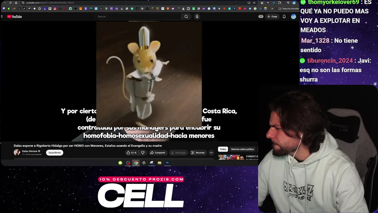Select the Noticias sobre política chip

(242, 149)
